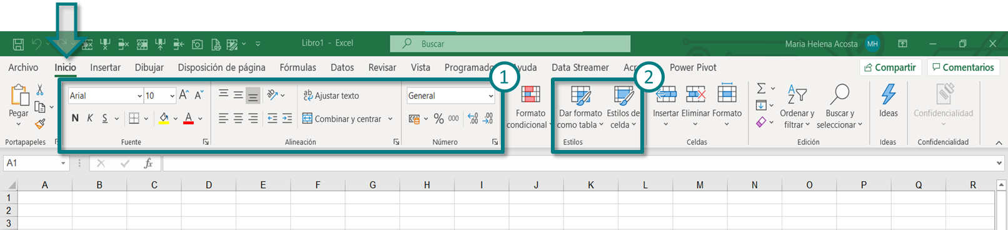Click the Clear eraser icon in Edición

pos(761,122)
